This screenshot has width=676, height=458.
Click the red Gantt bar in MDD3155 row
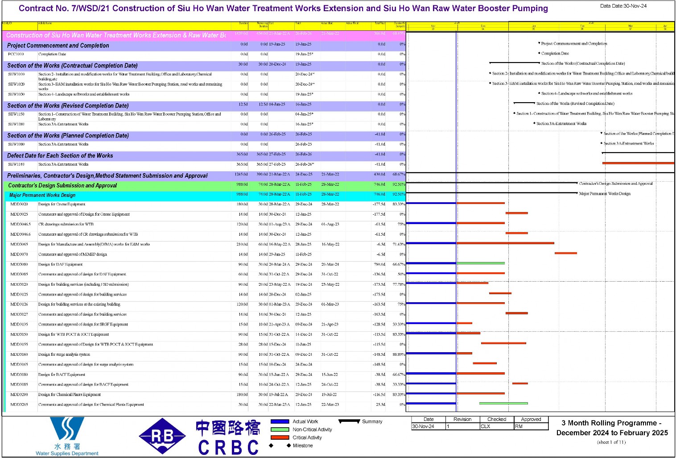[x=503, y=343]
